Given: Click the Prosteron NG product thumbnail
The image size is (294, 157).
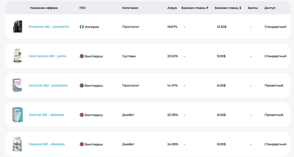Looking at the screenshot, I should 17,27.
